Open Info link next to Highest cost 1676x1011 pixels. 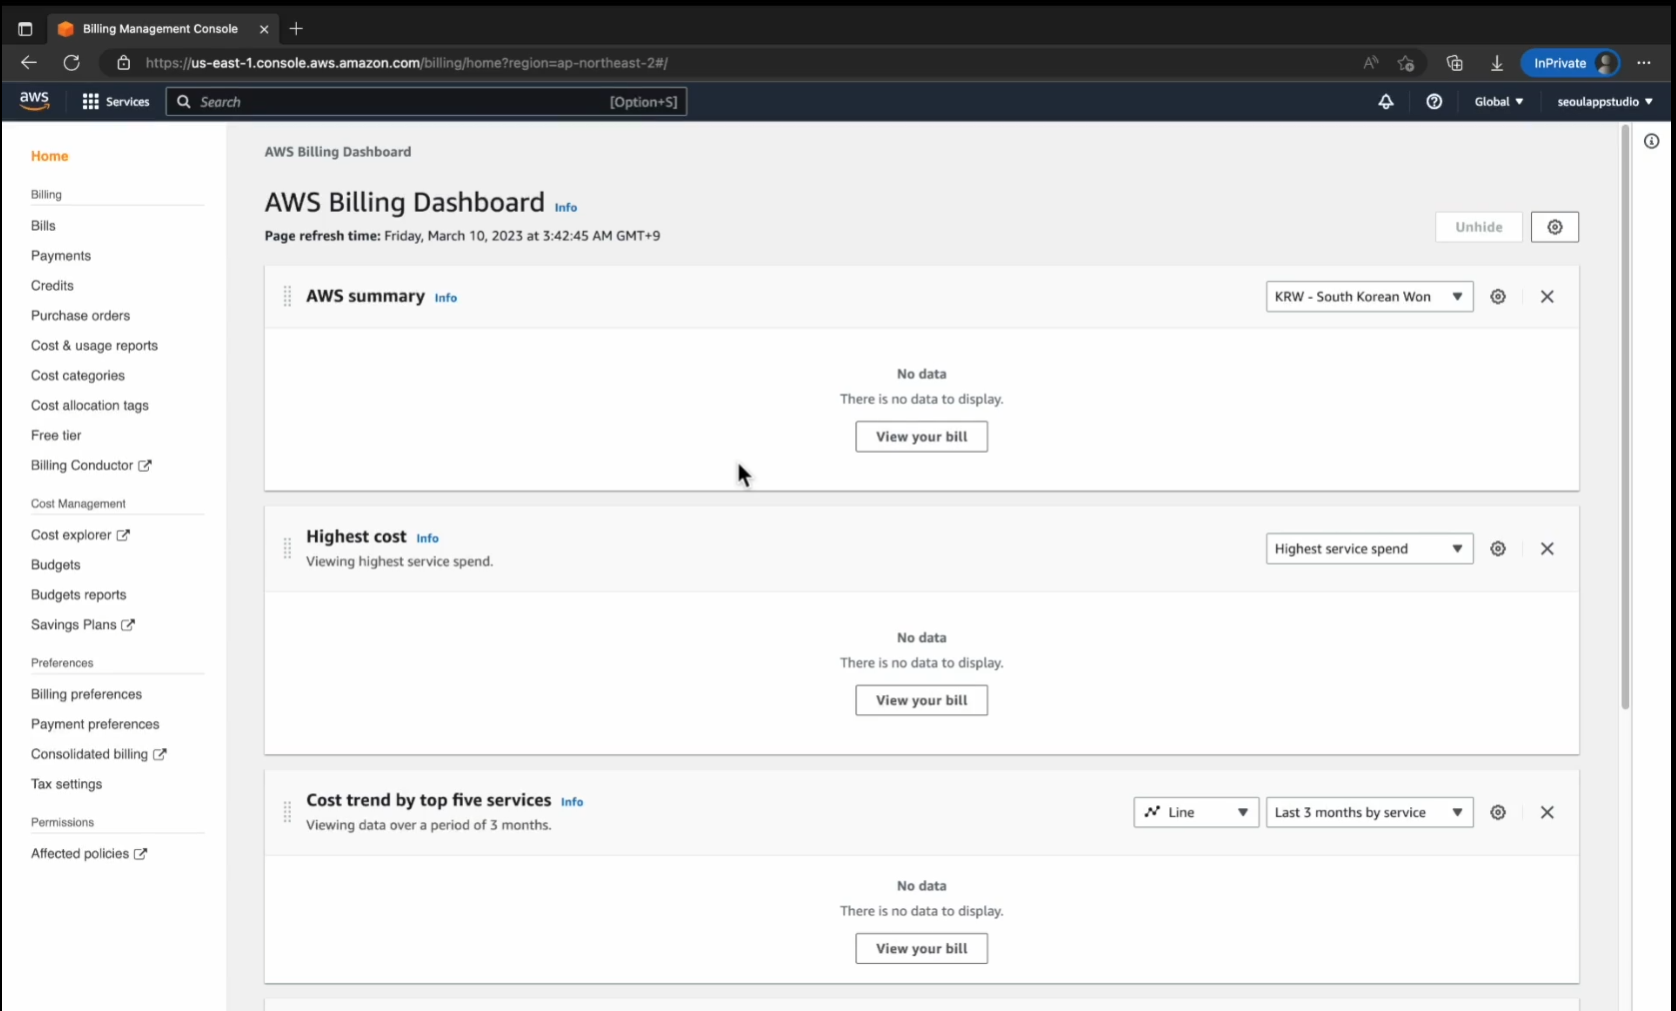tap(428, 537)
